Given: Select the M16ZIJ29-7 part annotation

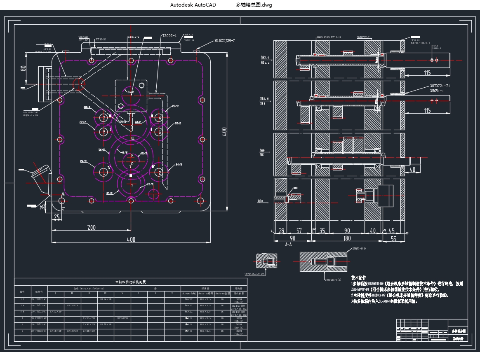Looking at the screenshot, I should click(224, 41).
